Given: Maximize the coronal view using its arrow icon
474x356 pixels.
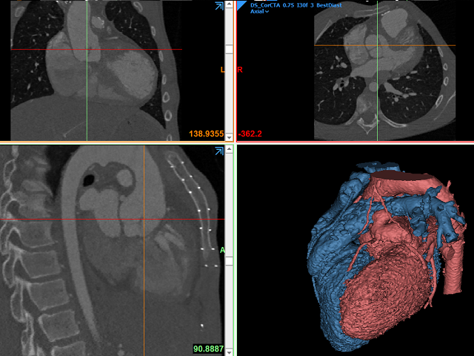Looking at the screenshot, I should [219, 6].
